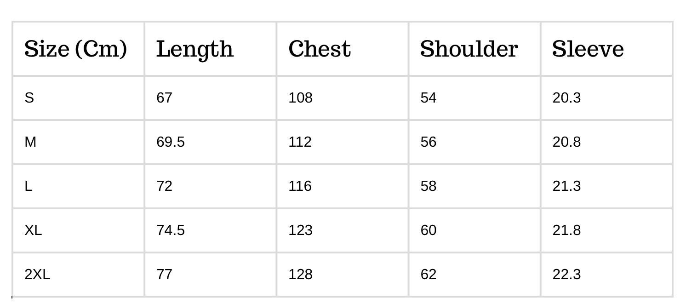Click the 77 length cell for 2XL
The height and width of the screenshot is (304, 680).
(x=164, y=274)
